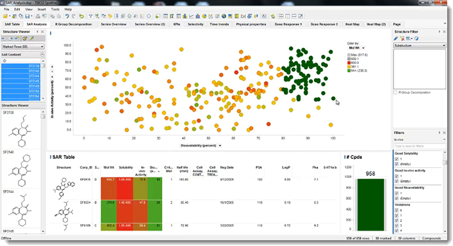Open the Marked Rows dropdown in Structure Viewer

pos(23,47)
